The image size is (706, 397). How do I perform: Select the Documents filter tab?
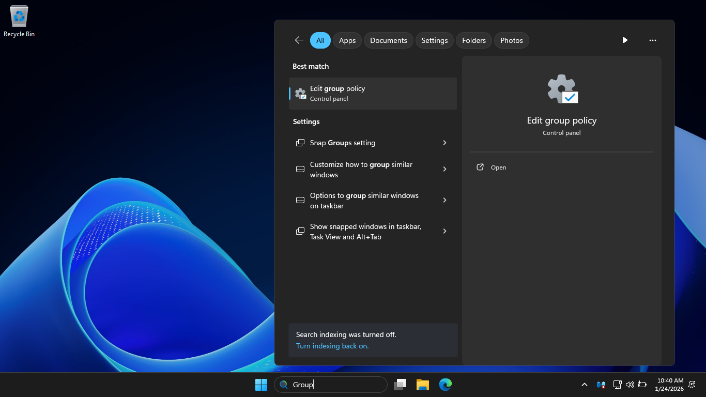pos(388,40)
